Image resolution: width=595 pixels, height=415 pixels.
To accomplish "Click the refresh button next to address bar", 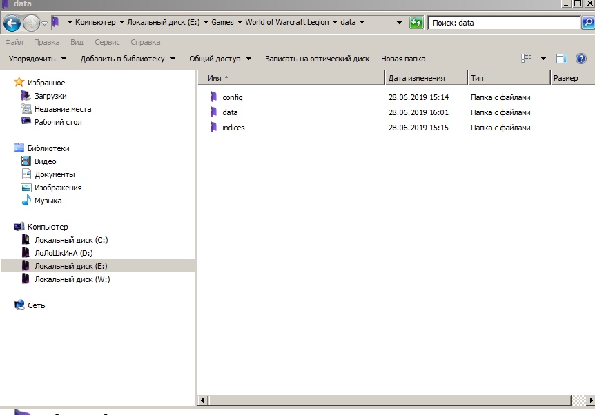I will [416, 23].
